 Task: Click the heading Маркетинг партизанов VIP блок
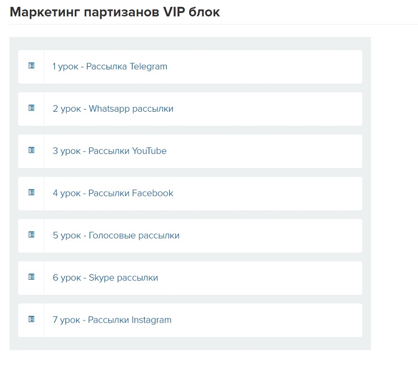tap(114, 13)
